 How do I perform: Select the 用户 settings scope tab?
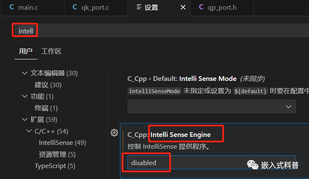[26, 51]
